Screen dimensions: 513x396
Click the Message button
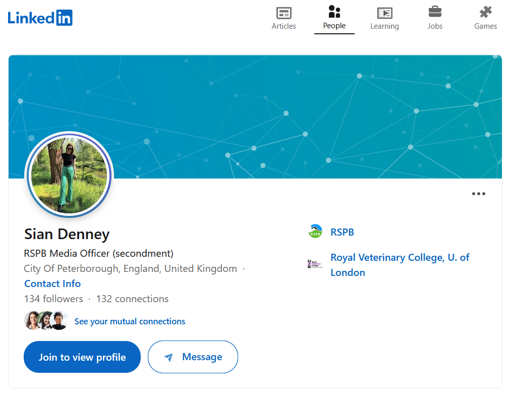coord(193,357)
